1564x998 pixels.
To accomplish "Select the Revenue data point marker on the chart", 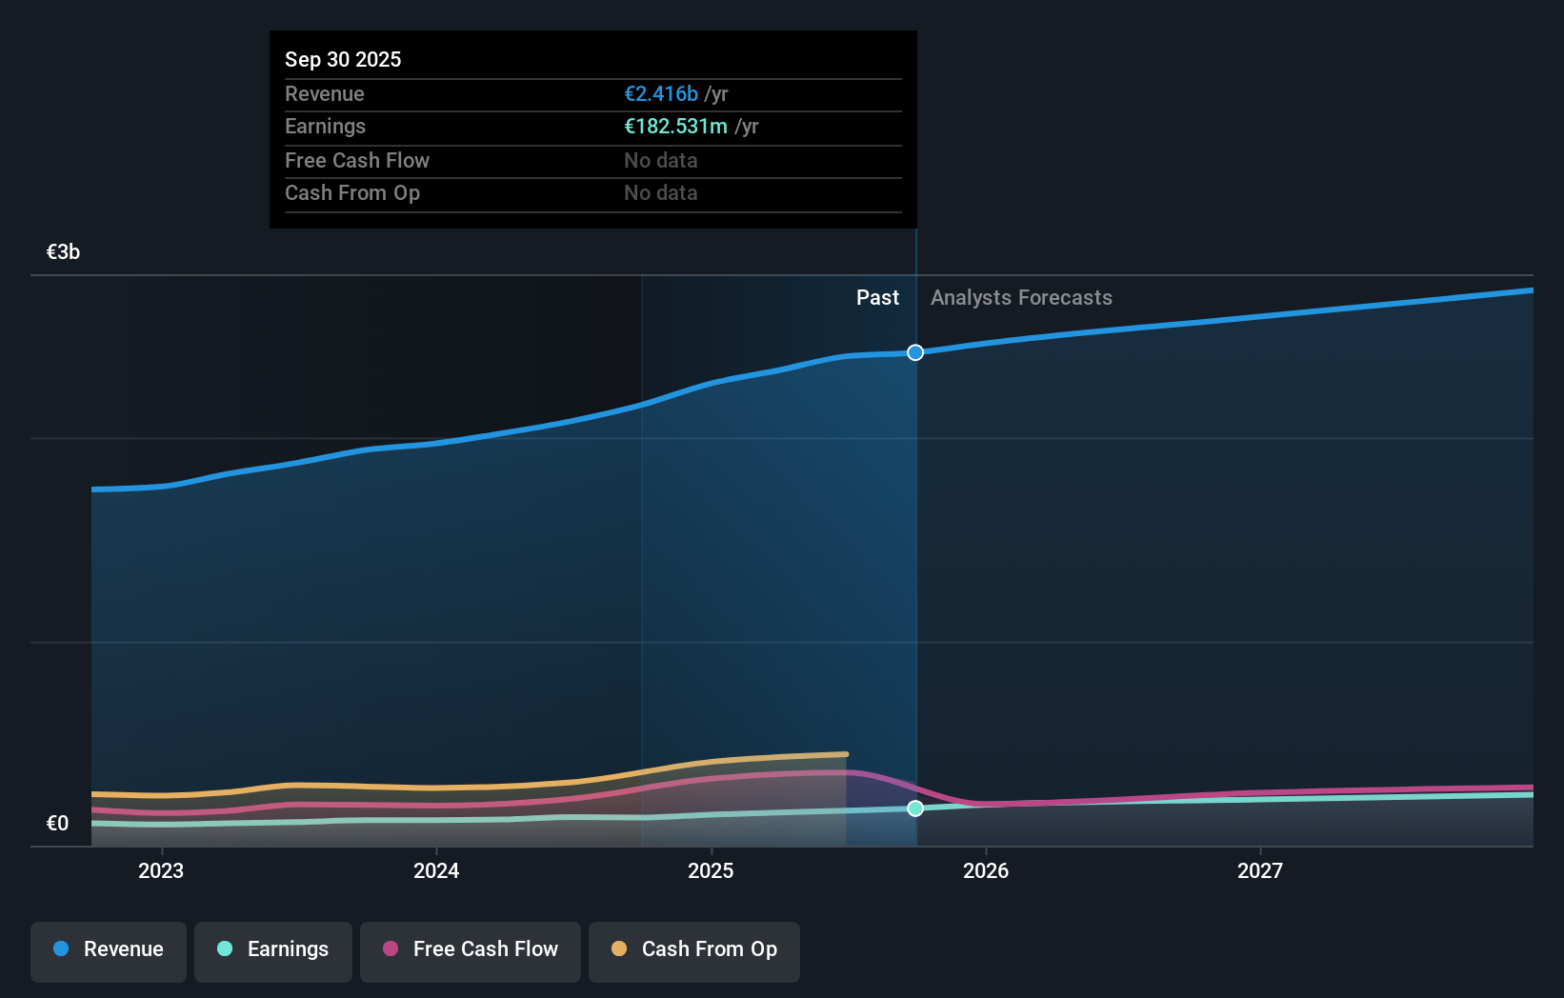I will point(915,352).
